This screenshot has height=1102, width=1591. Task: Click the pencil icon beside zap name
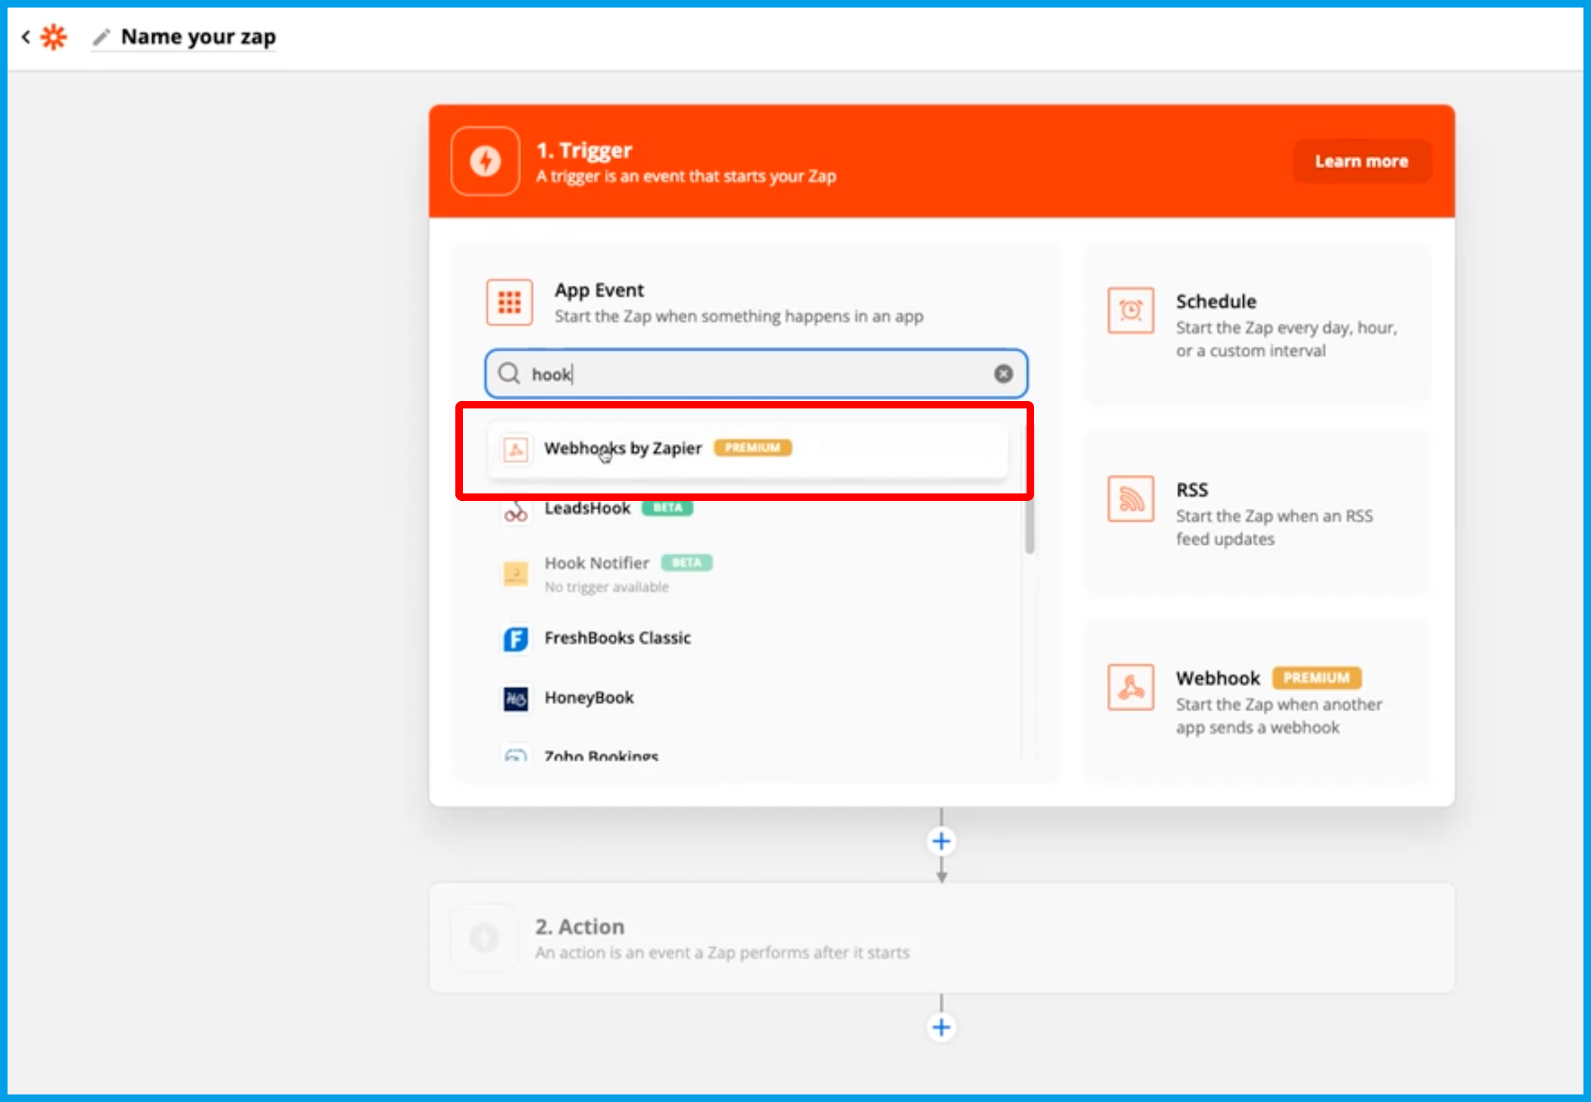[x=101, y=36]
